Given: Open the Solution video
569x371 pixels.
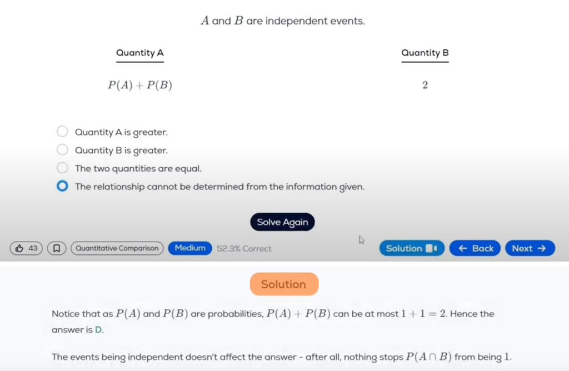Looking at the screenshot, I should [412, 248].
